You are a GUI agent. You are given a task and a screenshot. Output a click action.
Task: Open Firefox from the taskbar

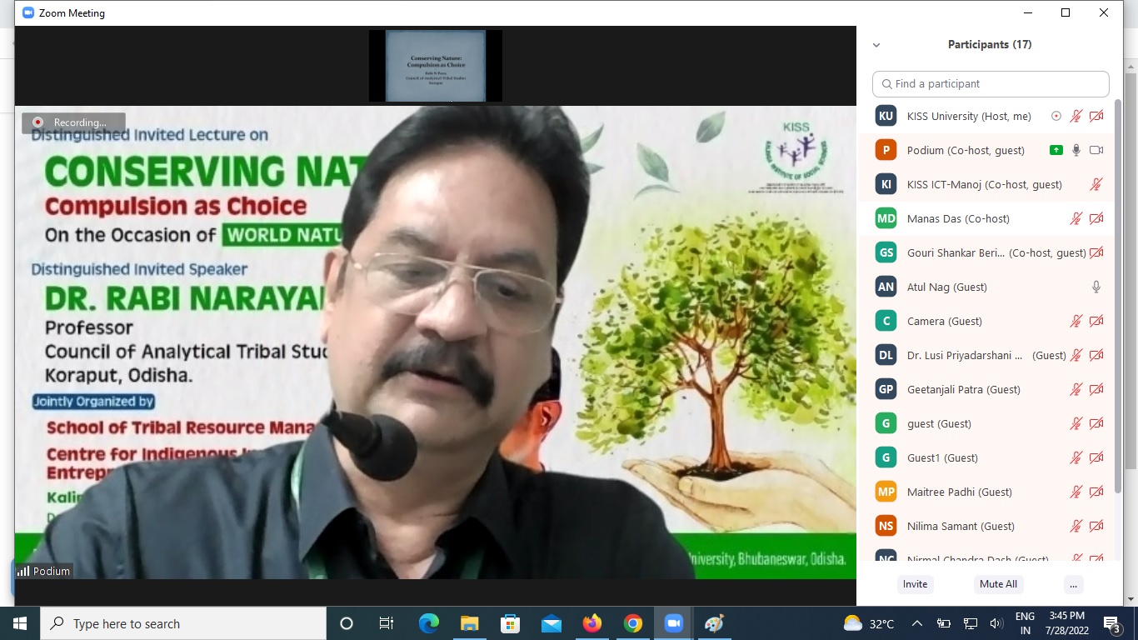tap(591, 623)
